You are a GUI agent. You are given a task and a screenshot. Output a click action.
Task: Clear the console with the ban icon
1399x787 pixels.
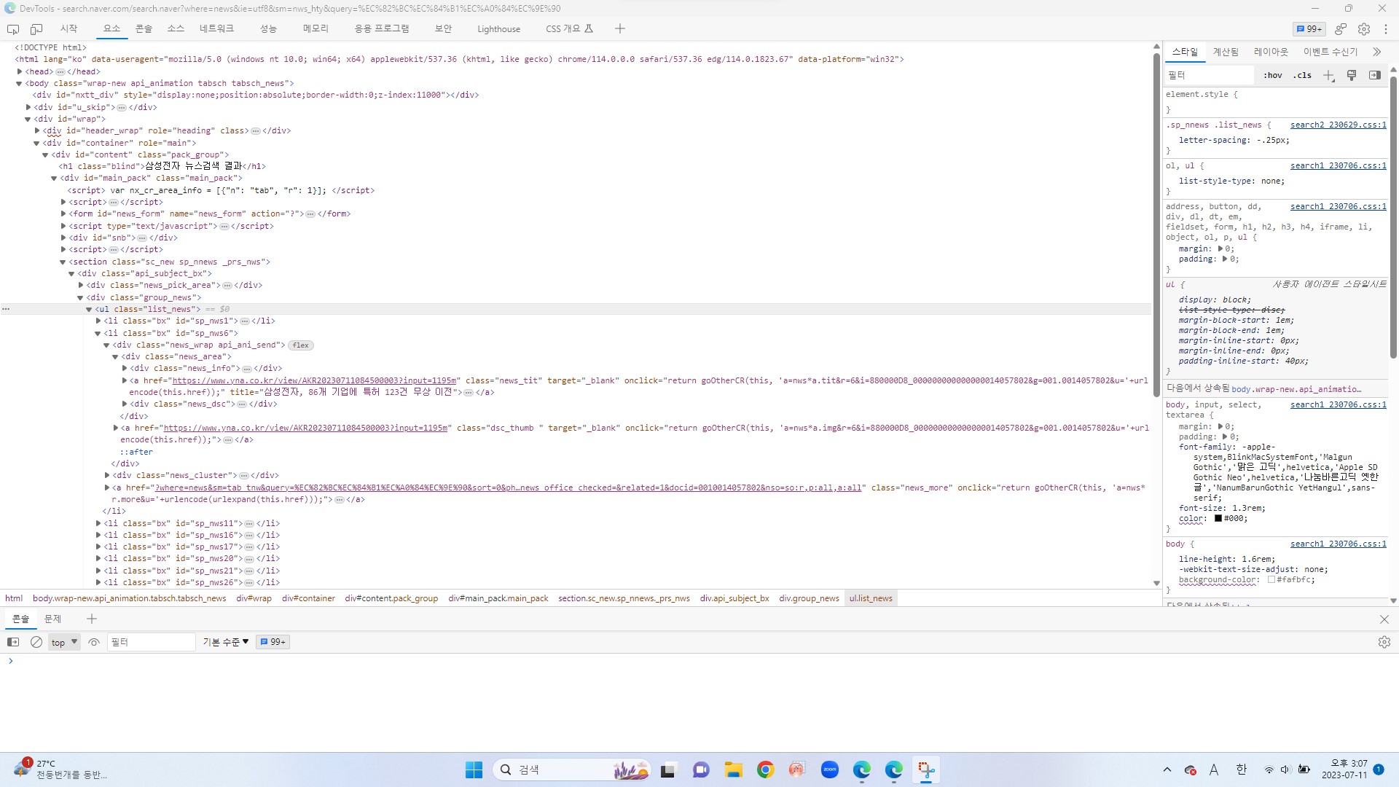point(36,642)
